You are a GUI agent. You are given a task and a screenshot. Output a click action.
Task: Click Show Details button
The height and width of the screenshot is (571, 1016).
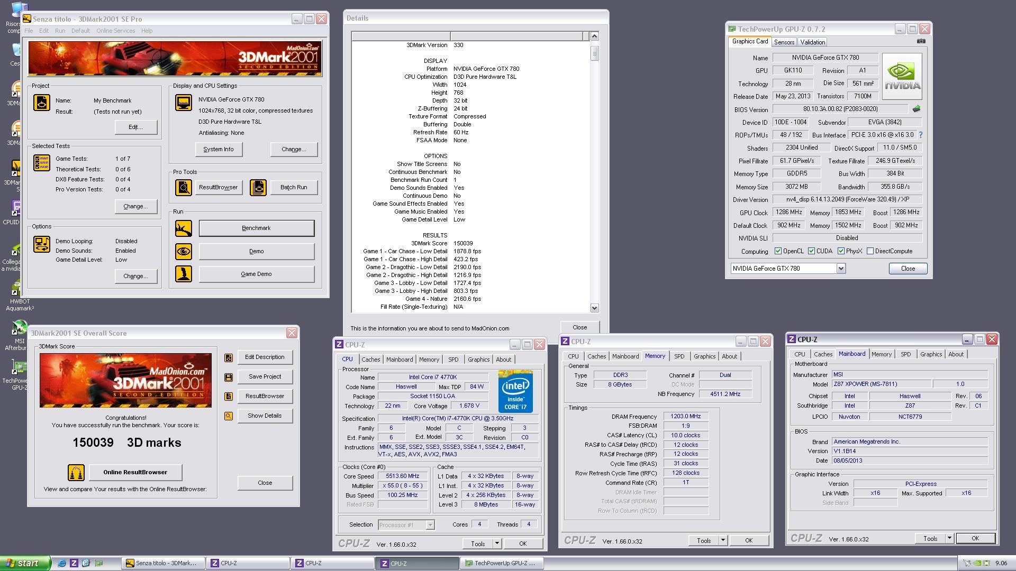tap(265, 416)
